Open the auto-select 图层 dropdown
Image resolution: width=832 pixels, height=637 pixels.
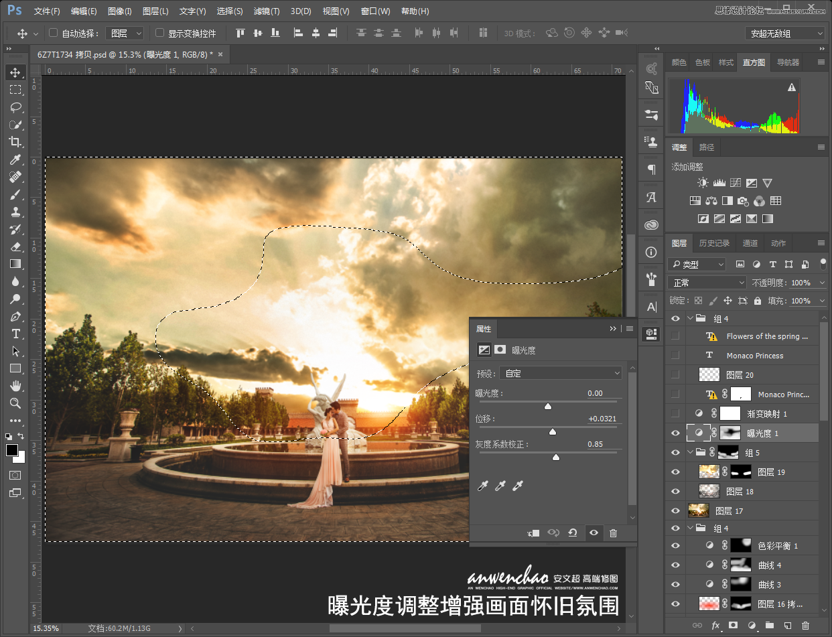click(125, 33)
